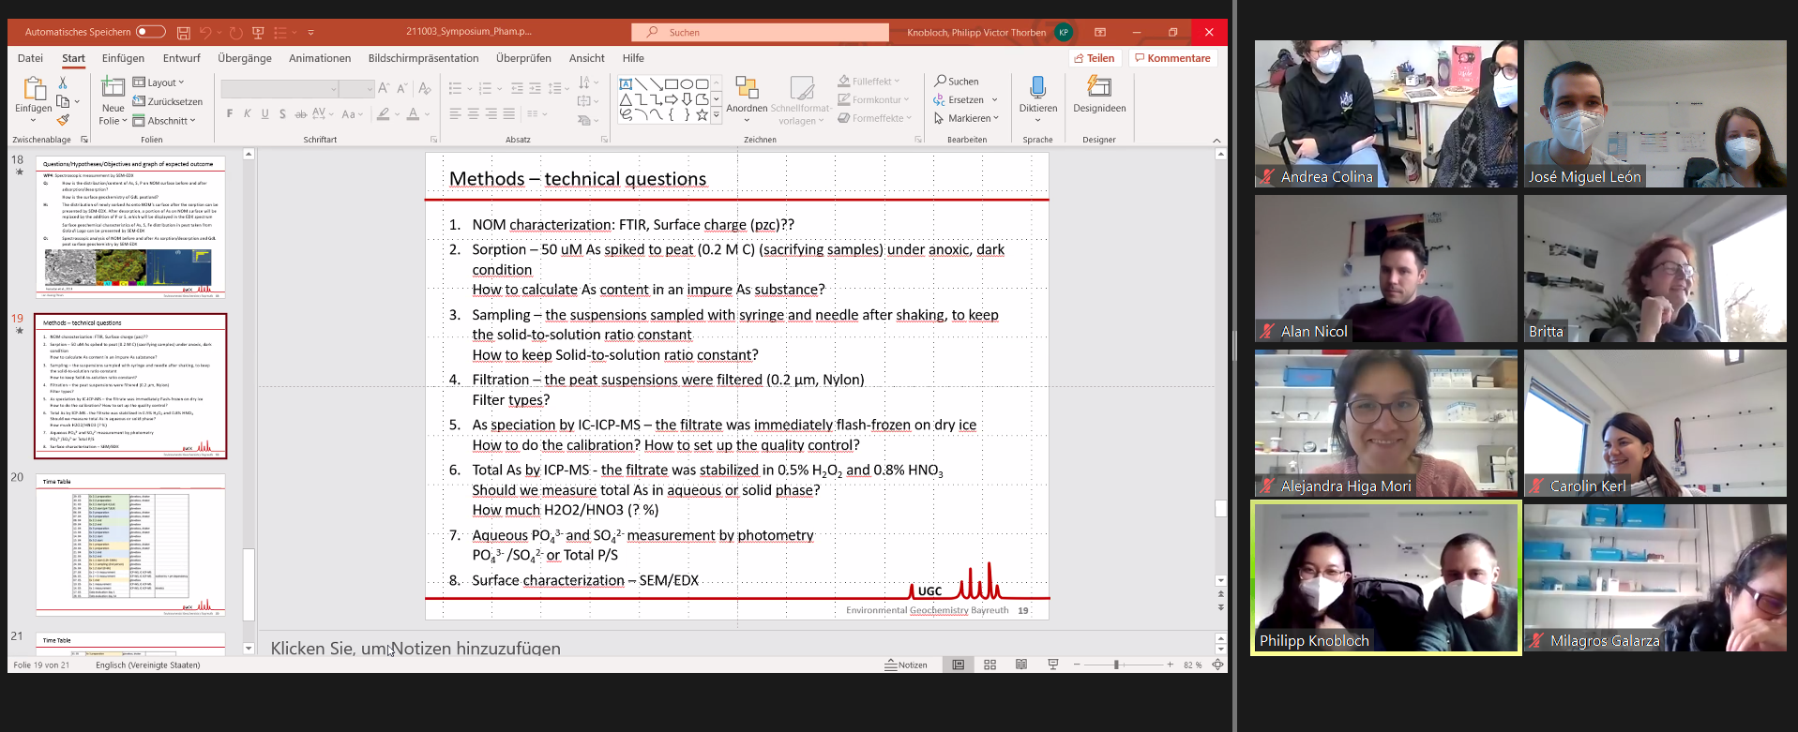The width and height of the screenshot is (1798, 732).
Task: Click Englisch (Vereinigte Staaten) language indicator
Action: pos(147,665)
